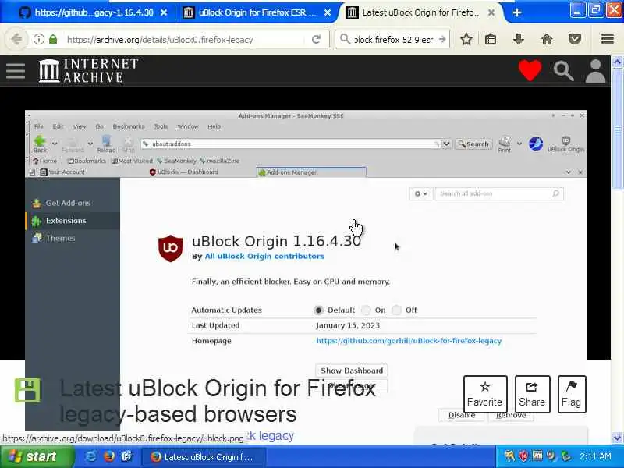The width and height of the screenshot is (624, 468).
Task: Open the Downloads arrow panel
Action: pos(519,39)
